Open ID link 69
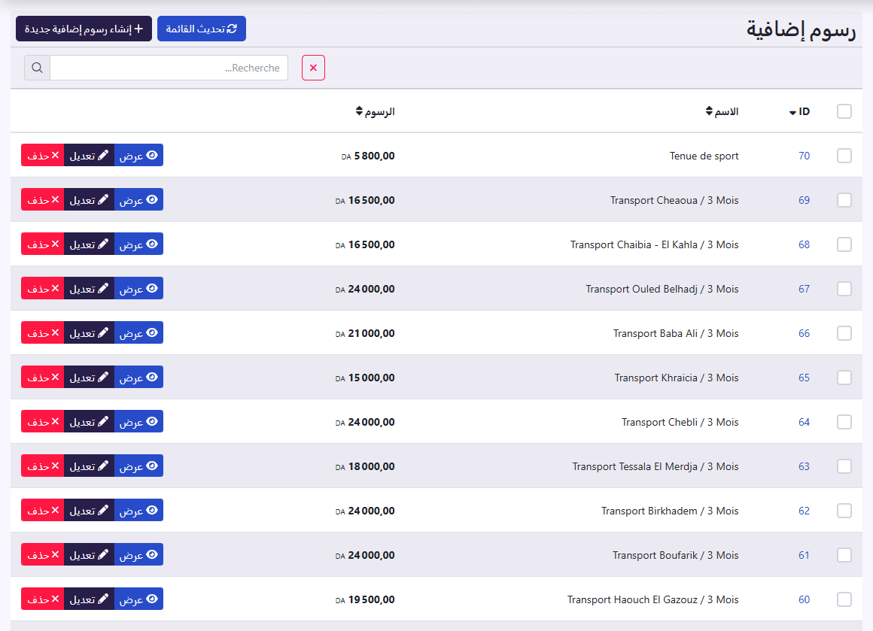 tap(804, 200)
